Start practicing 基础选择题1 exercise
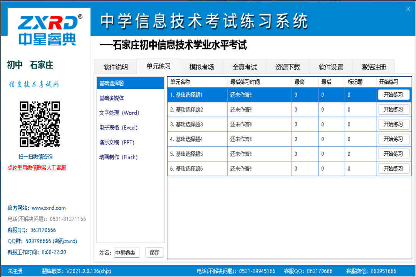This screenshot has height=277, width=416. [393, 94]
